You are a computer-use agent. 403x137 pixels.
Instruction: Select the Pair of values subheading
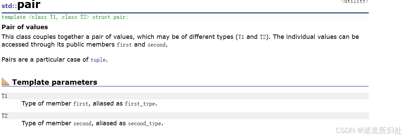click(25, 27)
